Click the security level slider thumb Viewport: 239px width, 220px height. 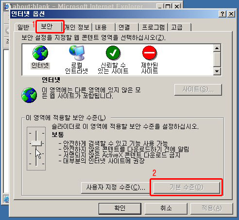click(x=36, y=143)
